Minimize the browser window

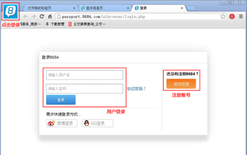[223, 2]
